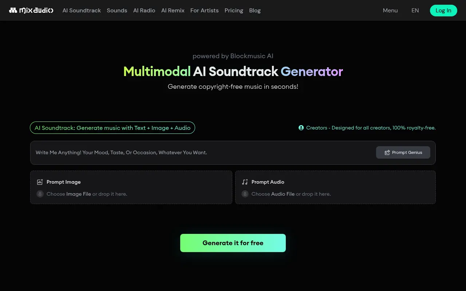
Task: Select the AI Soundtrack generator pill
Action: point(112,128)
